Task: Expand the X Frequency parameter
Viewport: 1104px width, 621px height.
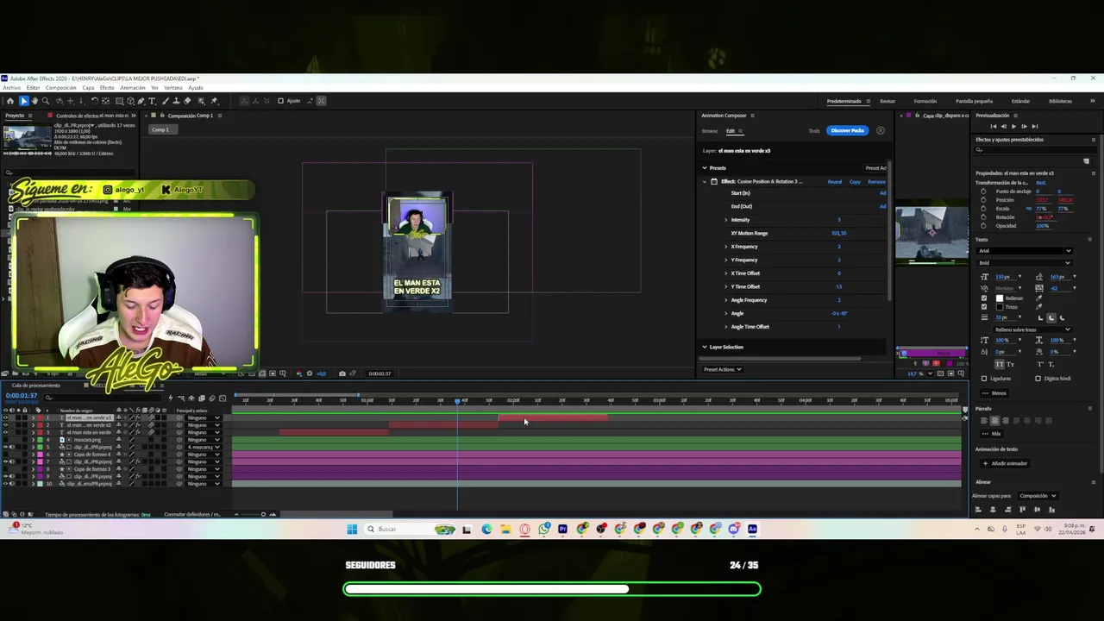Action: (x=726, y=247)
